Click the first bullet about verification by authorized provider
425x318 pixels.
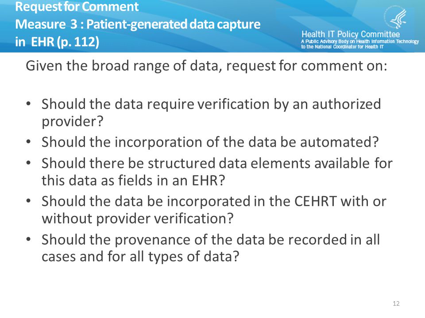pos(211,113)
